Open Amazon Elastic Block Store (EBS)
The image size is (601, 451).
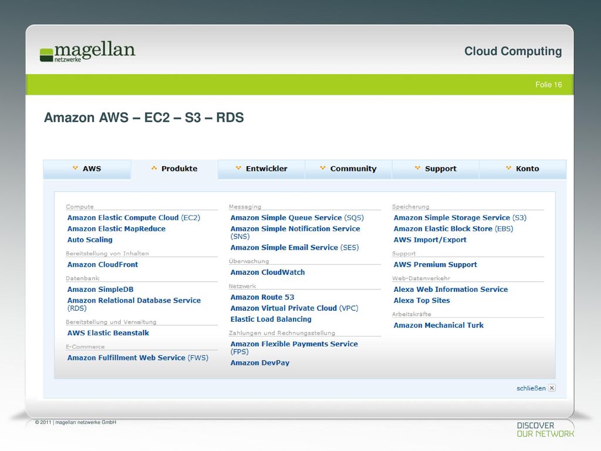pyautogui.click(x=454, y=229)
